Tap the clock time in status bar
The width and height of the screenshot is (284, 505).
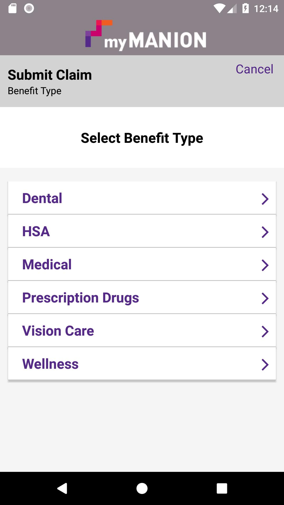(x=266, y=9)
